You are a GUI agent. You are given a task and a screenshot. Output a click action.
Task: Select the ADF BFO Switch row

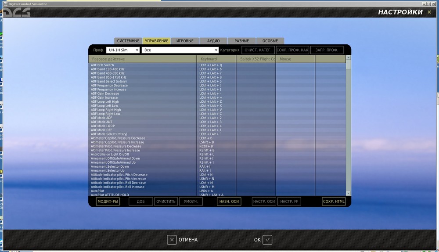click(x=217, y=65)
